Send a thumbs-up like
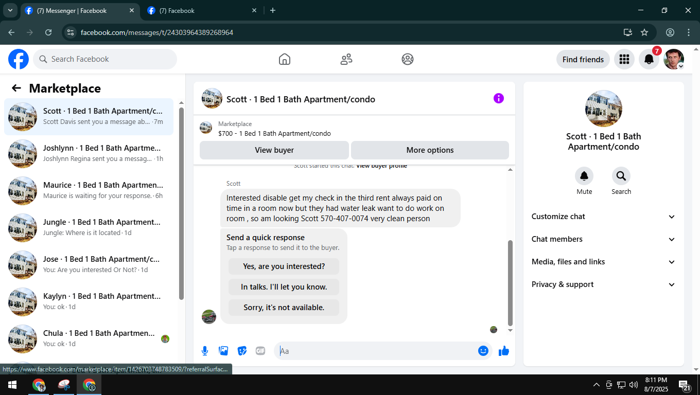This screenshot has height=395, width=700. pos(504,351)
